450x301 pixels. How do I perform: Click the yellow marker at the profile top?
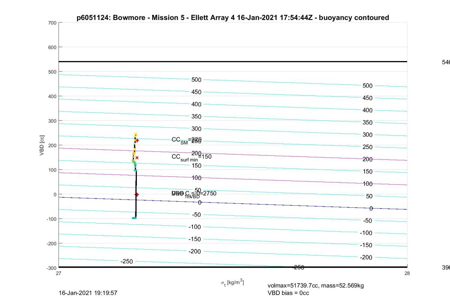click(136, 134)
